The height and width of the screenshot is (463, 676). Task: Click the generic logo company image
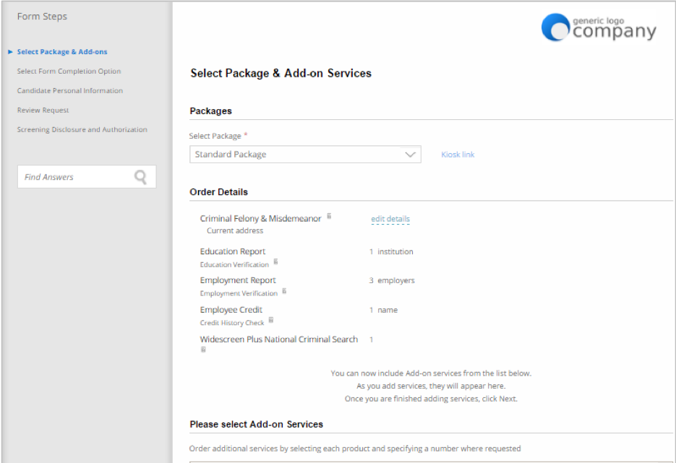pyautogui.click(x=599, y=27)
